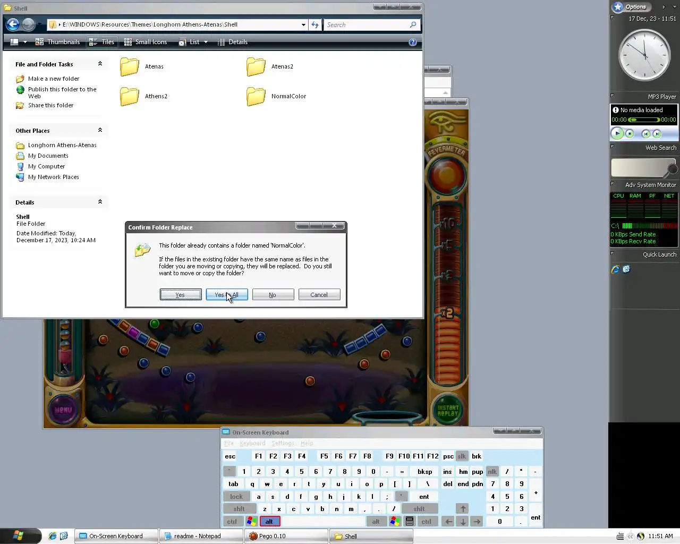680x544 pixels.
Task: Click Yes to All button
Action: 227,295
